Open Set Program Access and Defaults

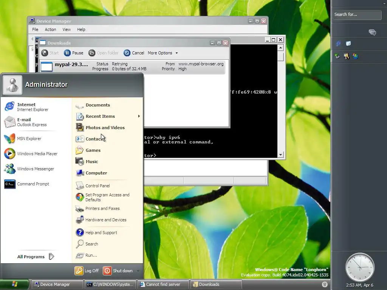(x=103, y=197)
